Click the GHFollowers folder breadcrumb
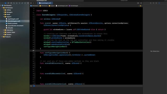Screen dimensions: 167x94 (x=44, y=6)
